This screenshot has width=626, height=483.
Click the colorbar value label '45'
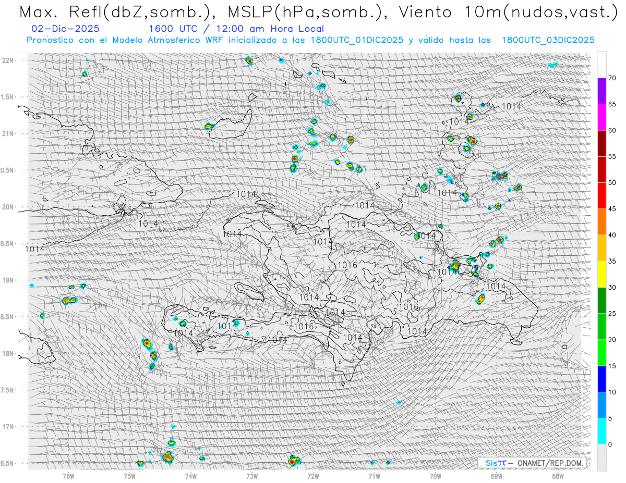click(x=612, y=209)
